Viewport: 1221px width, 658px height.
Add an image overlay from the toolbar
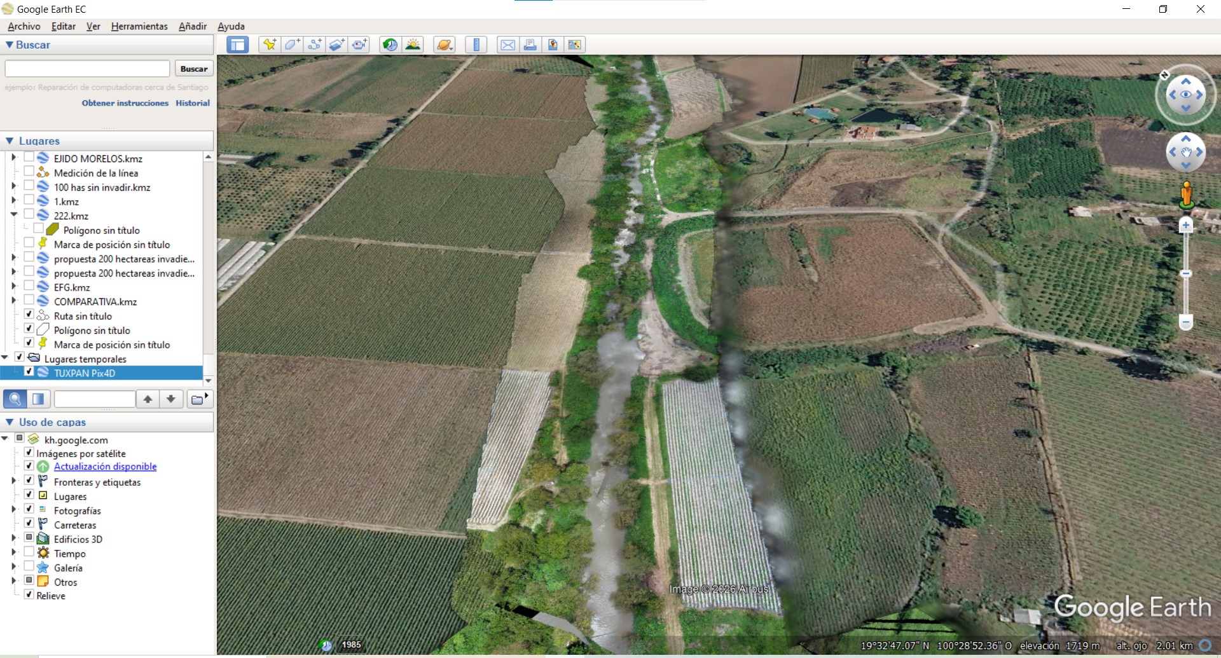pos(336,45)
